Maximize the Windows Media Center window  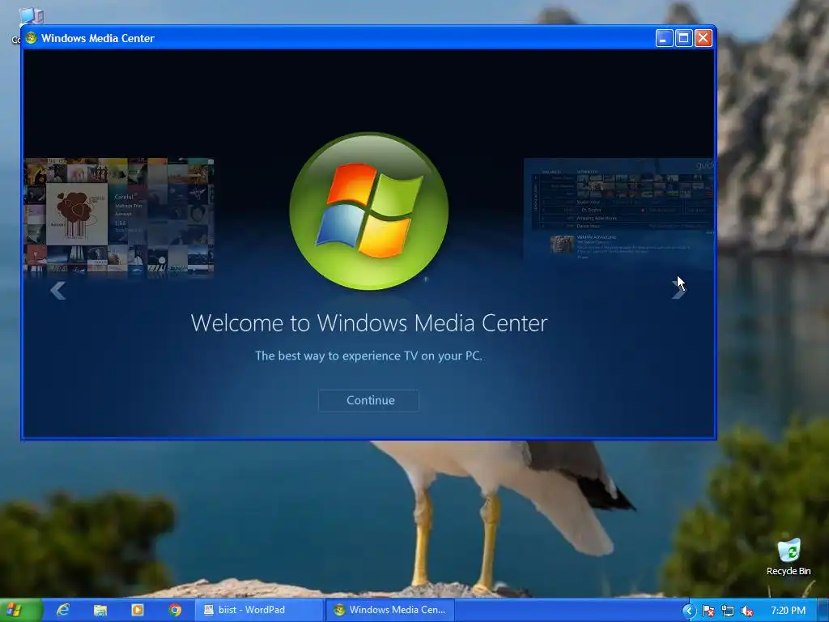coord(683,38)
